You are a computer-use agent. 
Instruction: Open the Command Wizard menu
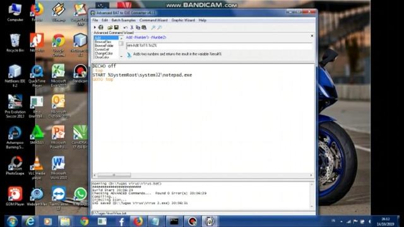[153, 20]
